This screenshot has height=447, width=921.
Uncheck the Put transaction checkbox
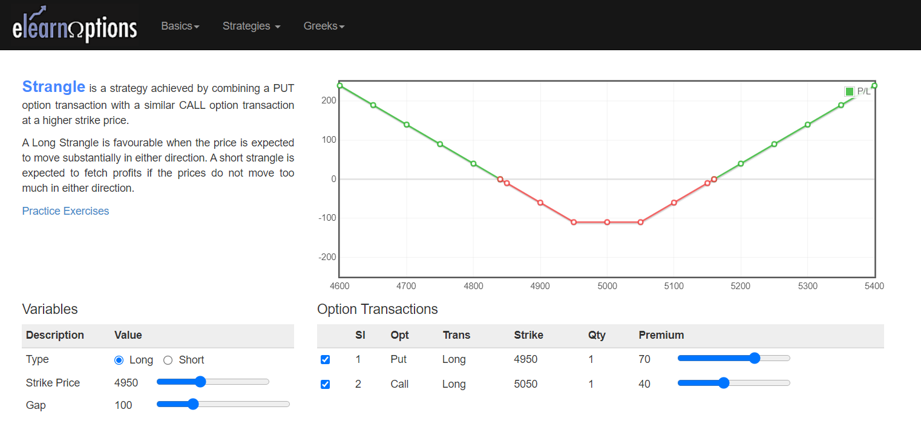point(325,359)
